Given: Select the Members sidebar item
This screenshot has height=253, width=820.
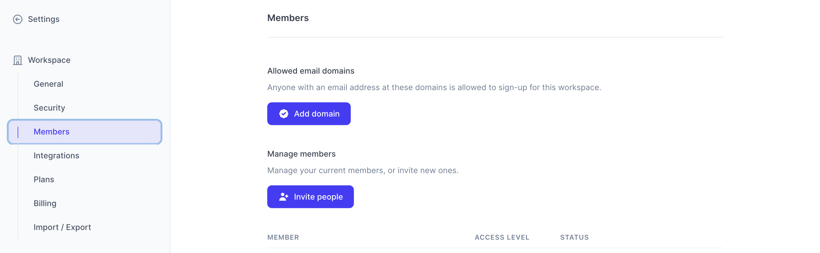Looking at the screenshot, I should tap(52, 132).
